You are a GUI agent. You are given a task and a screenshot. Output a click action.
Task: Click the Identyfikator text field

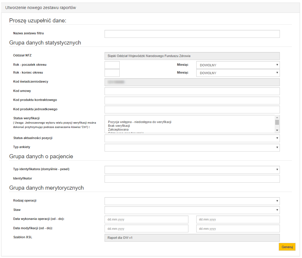tap(192, 179)
